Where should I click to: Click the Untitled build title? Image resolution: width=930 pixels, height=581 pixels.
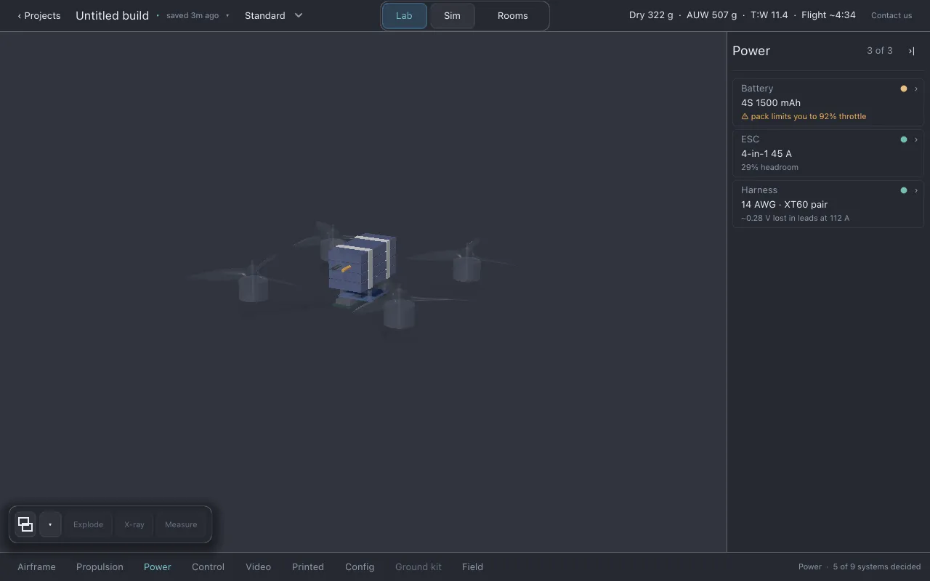[112, 15]
